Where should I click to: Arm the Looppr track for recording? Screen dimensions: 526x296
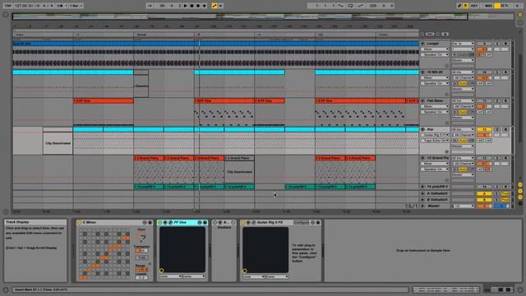pyautogui.click(x=505, y=44)
